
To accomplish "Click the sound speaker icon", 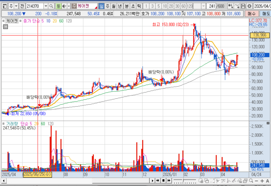I will (64, 6).
